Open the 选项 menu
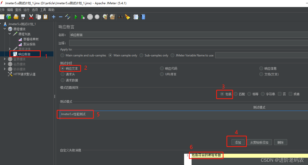 coord(35,10)
